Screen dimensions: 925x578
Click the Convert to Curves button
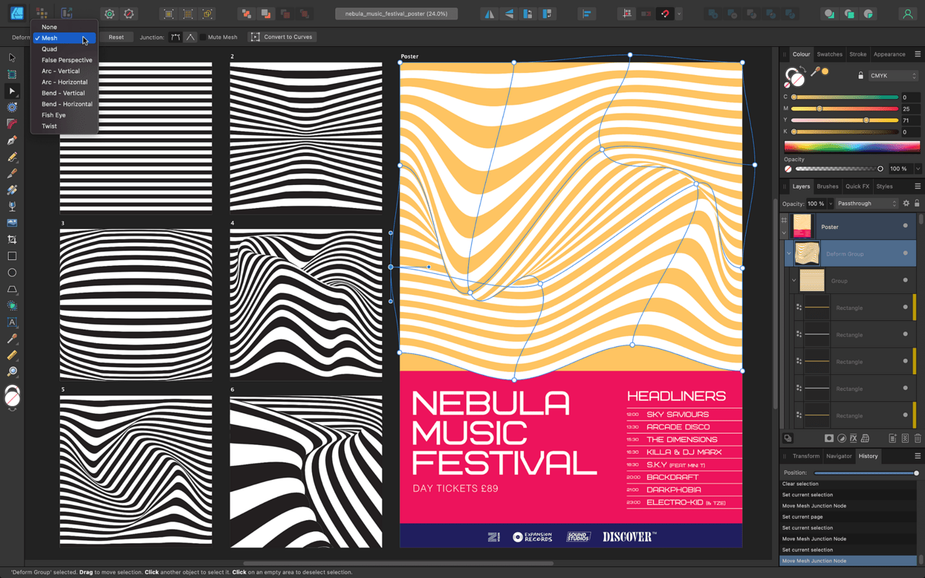[282, 37]
